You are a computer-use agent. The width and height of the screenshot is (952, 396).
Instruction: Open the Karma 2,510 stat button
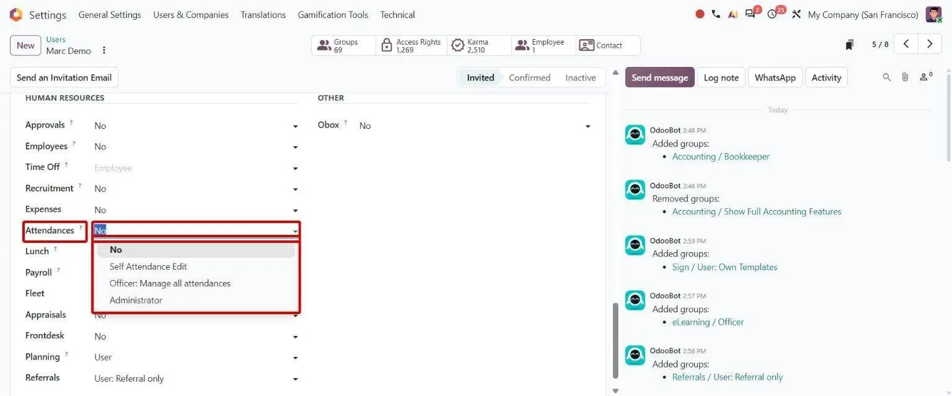(479, 45)
